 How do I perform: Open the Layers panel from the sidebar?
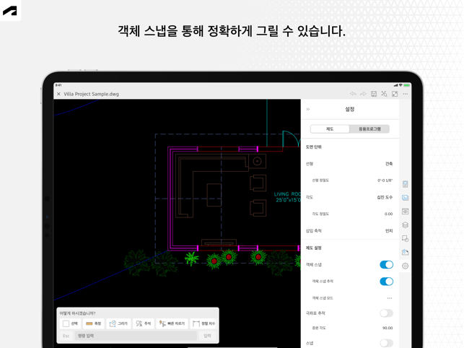[405, 225]
